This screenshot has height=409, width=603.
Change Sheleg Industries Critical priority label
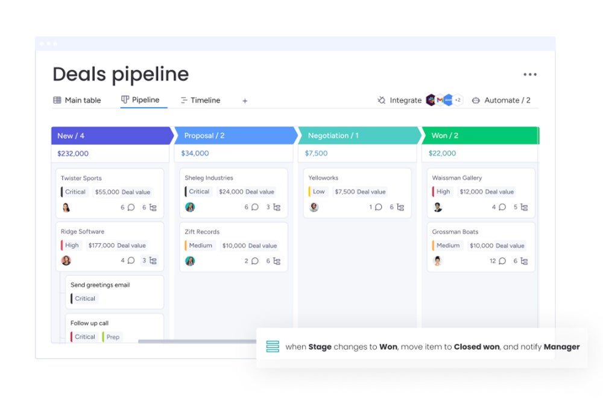tap(198, 192)
